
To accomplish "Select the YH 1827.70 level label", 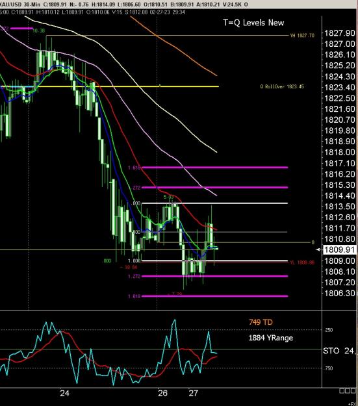I will pos(302,36).
